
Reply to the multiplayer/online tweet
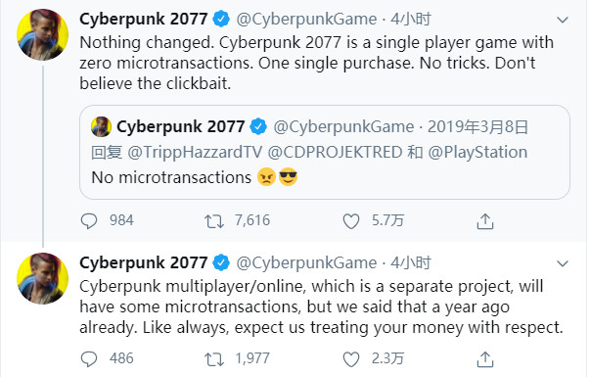89,359
